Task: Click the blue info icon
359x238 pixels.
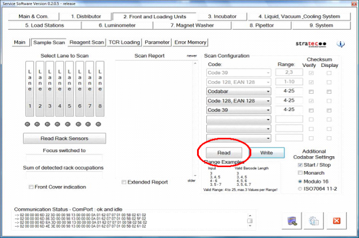Action: 340,44
